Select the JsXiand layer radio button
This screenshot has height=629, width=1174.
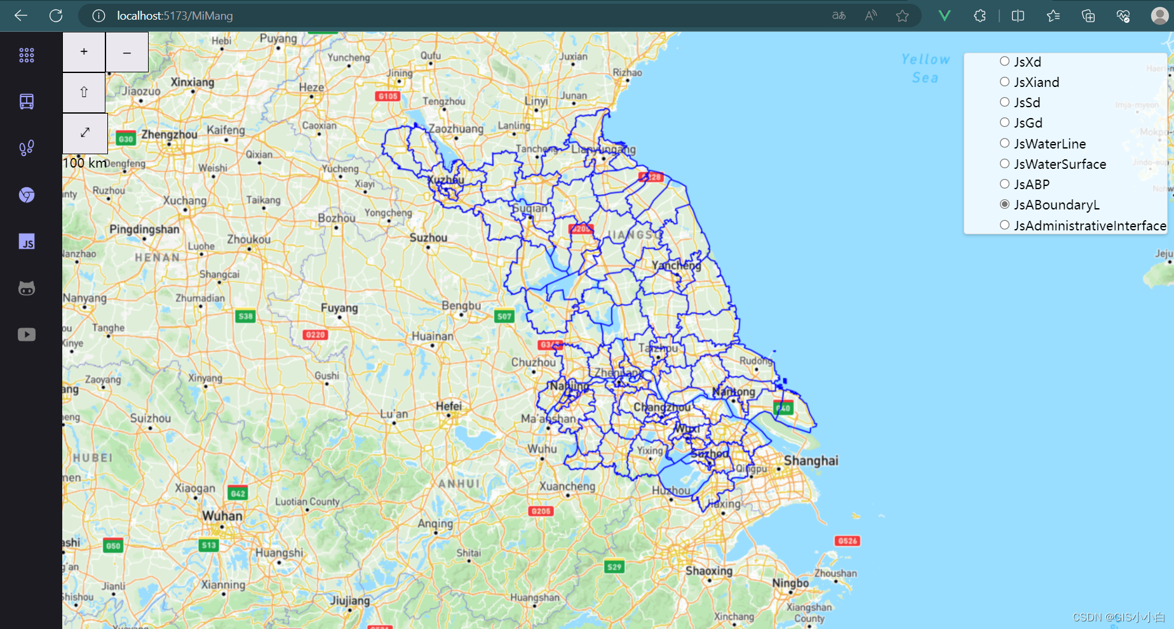point(1004,82)
